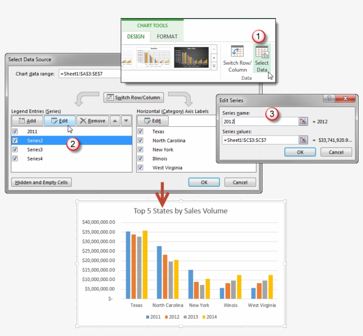
Task: Click inside the Series name input field
Action: coord(259,121)
